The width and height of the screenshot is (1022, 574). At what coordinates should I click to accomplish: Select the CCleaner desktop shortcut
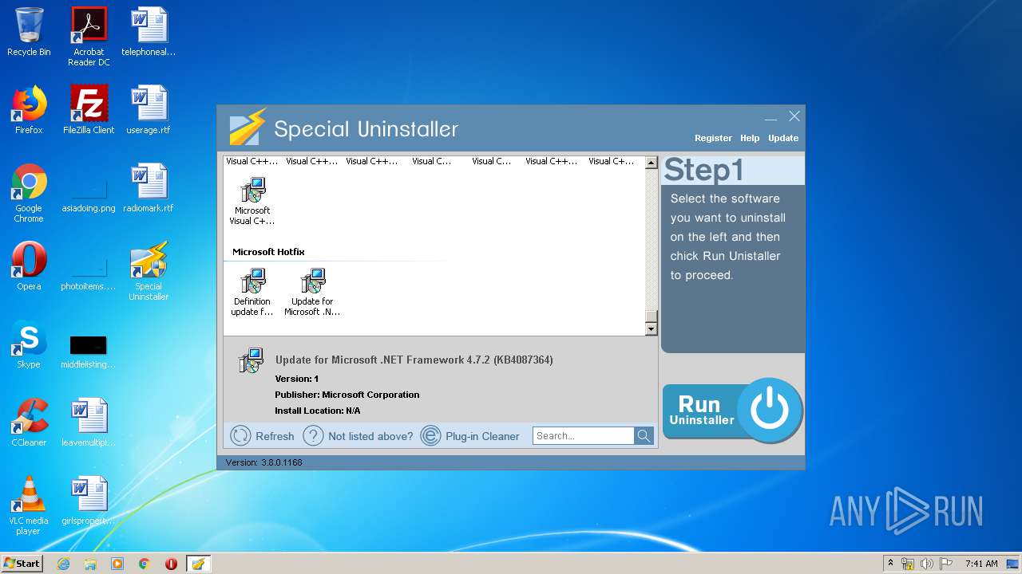point(29,423)
